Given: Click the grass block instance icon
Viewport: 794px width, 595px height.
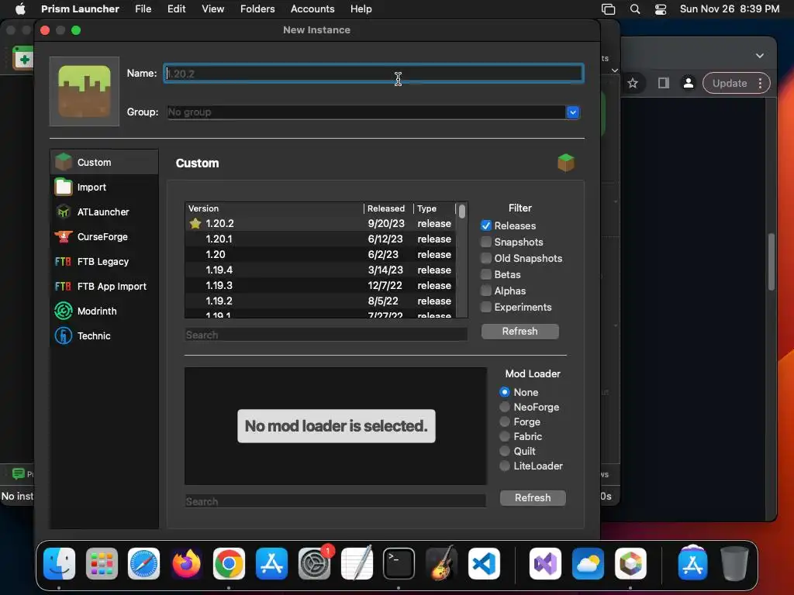Looking at the screenshot, I should click(x=84, y=91).
